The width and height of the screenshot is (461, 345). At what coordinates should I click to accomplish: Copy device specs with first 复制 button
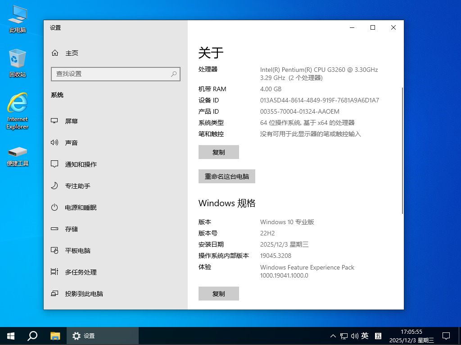coord(219,152)
